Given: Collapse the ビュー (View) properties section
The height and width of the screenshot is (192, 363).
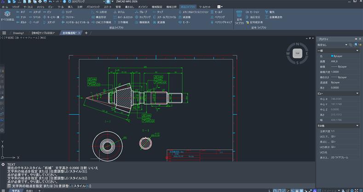Looking at the screenshot, I should (x=358, y=93).
